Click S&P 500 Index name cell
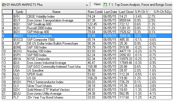The height and width of the screenshot is (101, 174). click(57, 55)
